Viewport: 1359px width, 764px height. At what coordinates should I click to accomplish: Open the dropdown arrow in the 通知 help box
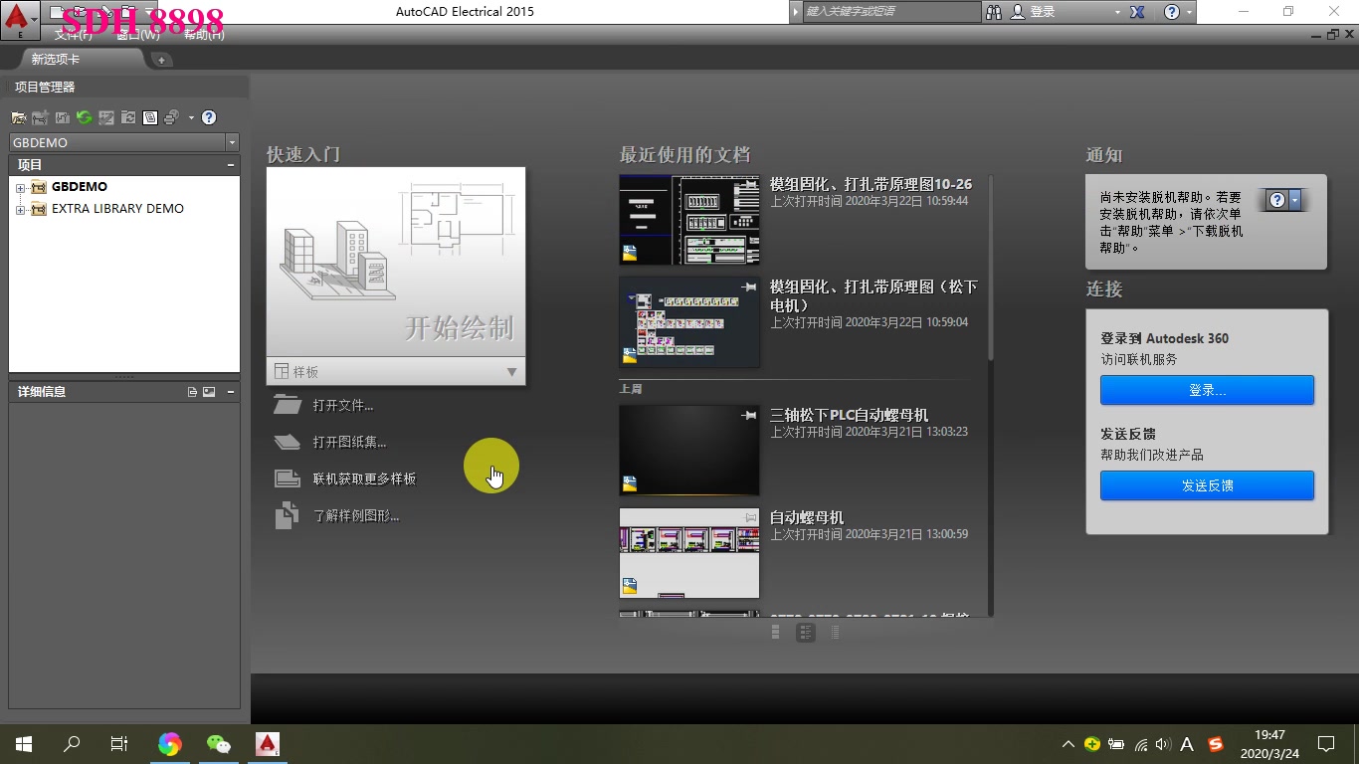point(1295,200)
